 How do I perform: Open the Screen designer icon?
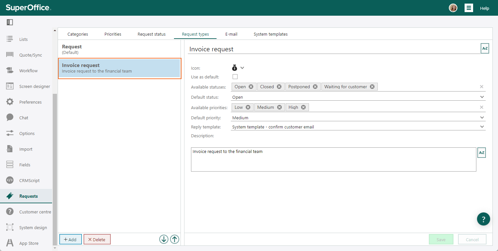tap(10, 86)
